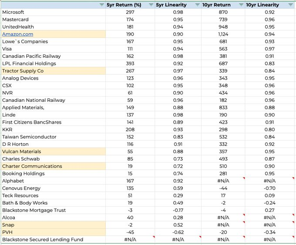Select the Analog Devices cell

(x=53, y=78)
